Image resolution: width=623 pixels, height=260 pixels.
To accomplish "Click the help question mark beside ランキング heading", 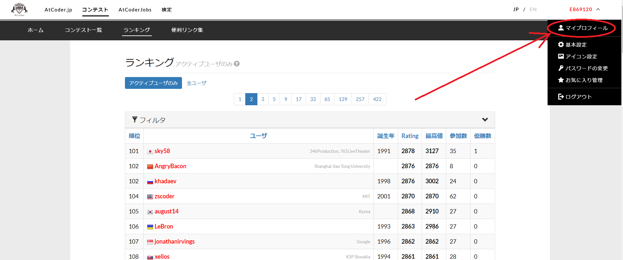I will pos(237,64).
